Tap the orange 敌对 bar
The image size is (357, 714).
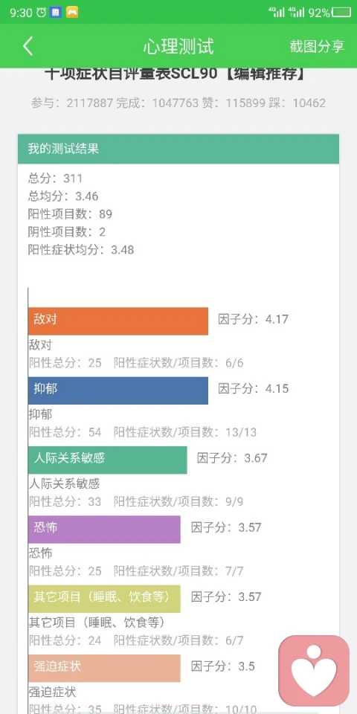tap(118, 321)
